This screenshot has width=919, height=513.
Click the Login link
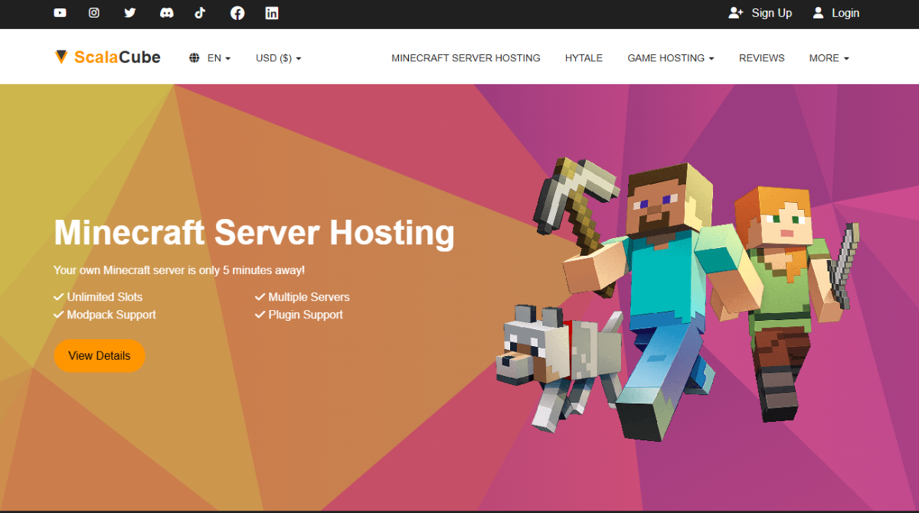[x=836, y=13]
